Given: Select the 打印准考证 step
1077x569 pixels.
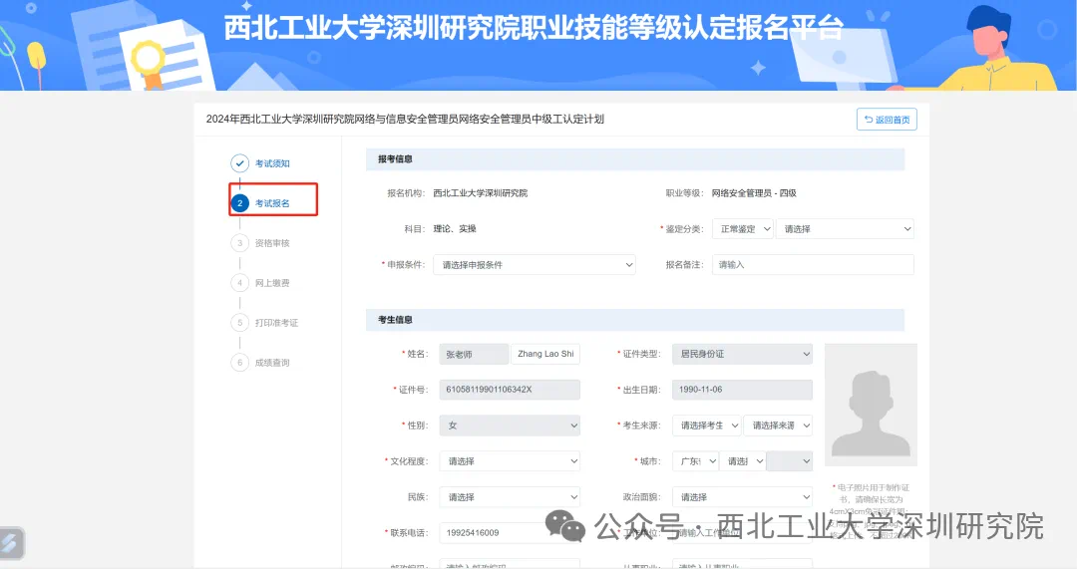Looking at the screenshot, I should tap(276, 323).
